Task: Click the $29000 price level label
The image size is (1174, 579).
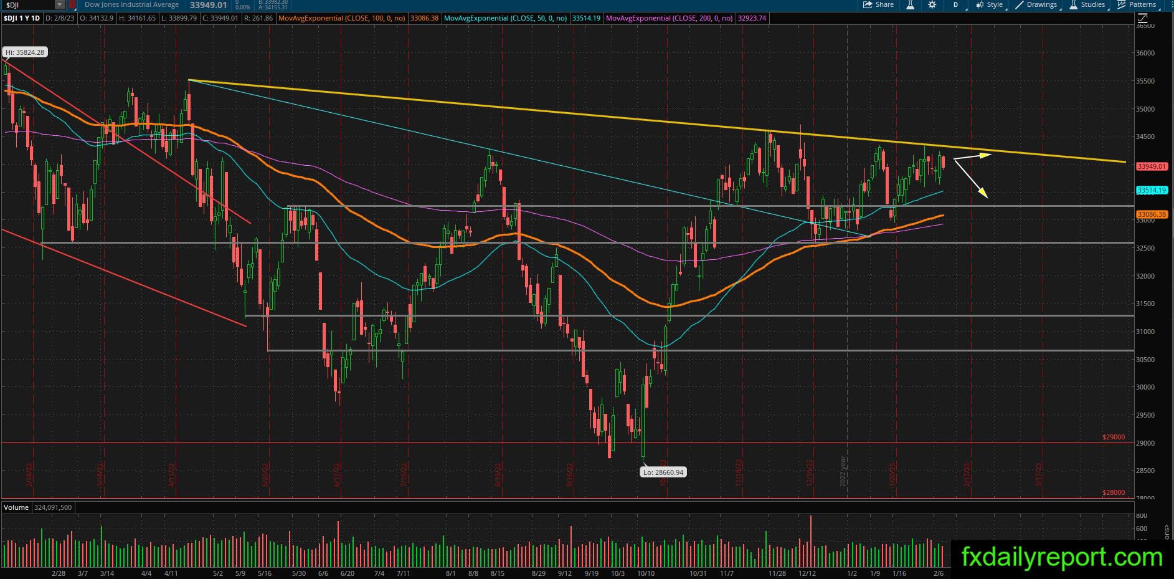Action: [x=1114, y=438]
